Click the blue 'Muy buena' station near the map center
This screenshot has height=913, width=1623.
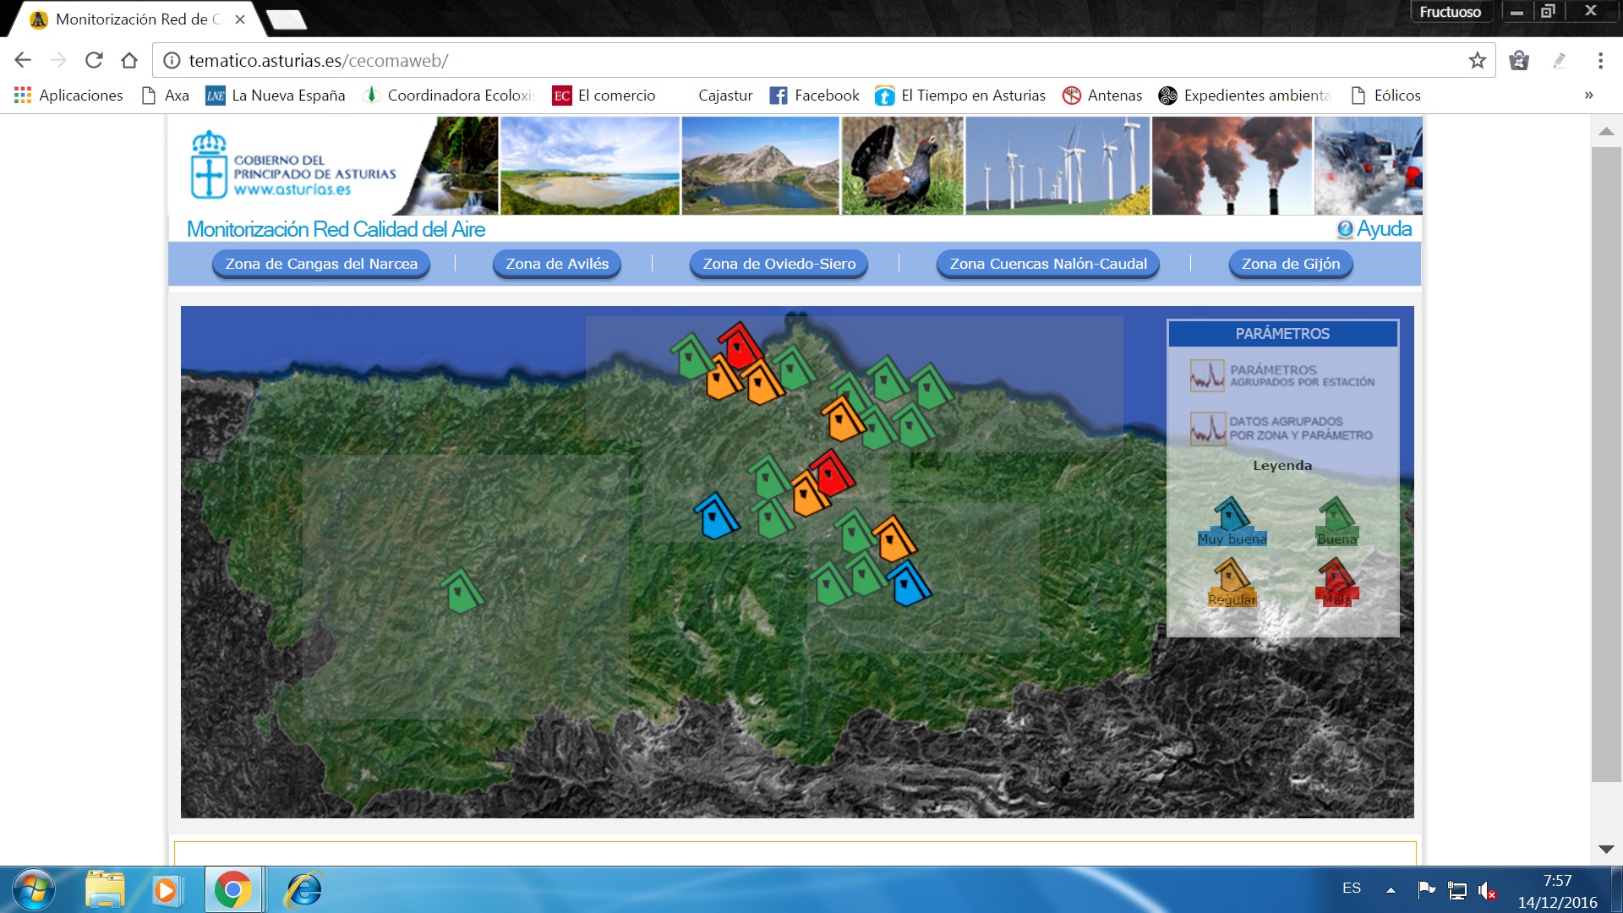coord(714,516)
